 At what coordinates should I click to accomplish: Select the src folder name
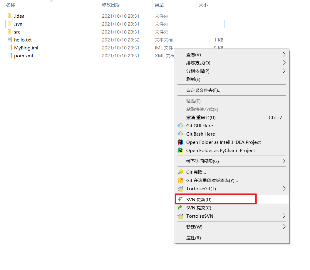(17, 32)
